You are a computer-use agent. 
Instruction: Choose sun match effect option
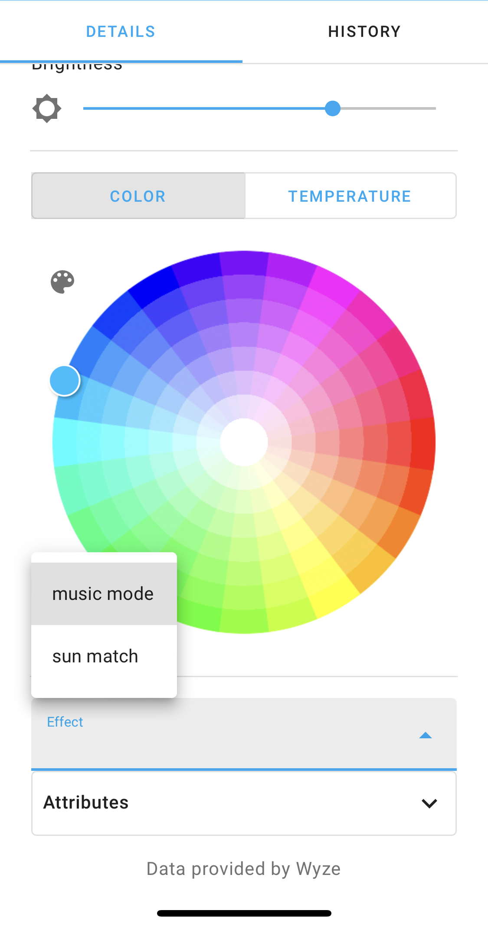[x=104, y=656]
